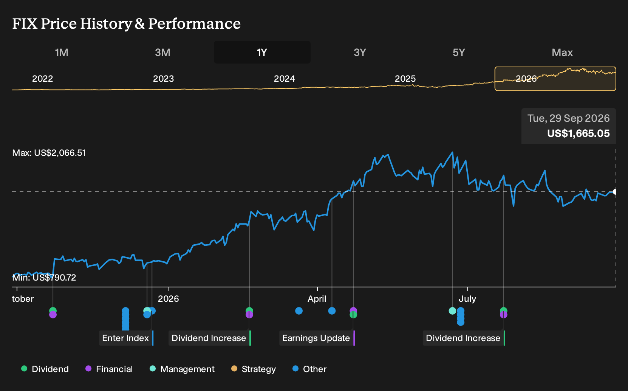628x391 pixels.
Task: Click the April axis label
Action: point(317,299)
